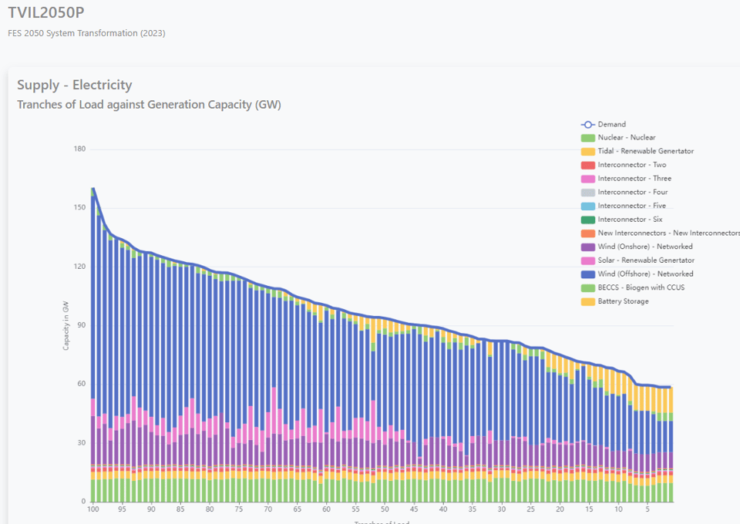Click the 20 tick on the tranche axis
The width and height of the screenshot is (740, 524).
point(560,509)
